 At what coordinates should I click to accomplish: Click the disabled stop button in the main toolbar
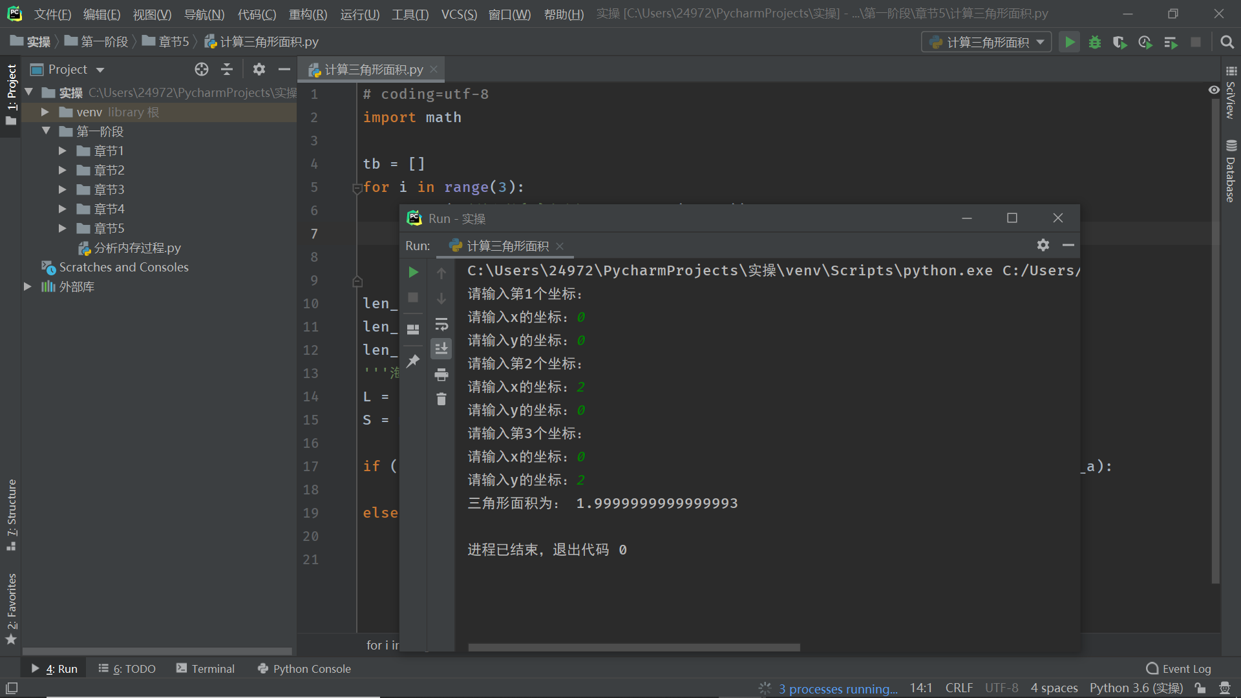point(1196,42)
